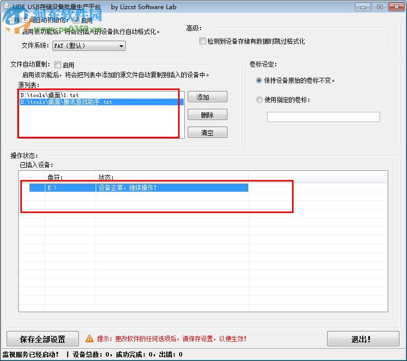Click the 删除 button

[x=207, y=114]
